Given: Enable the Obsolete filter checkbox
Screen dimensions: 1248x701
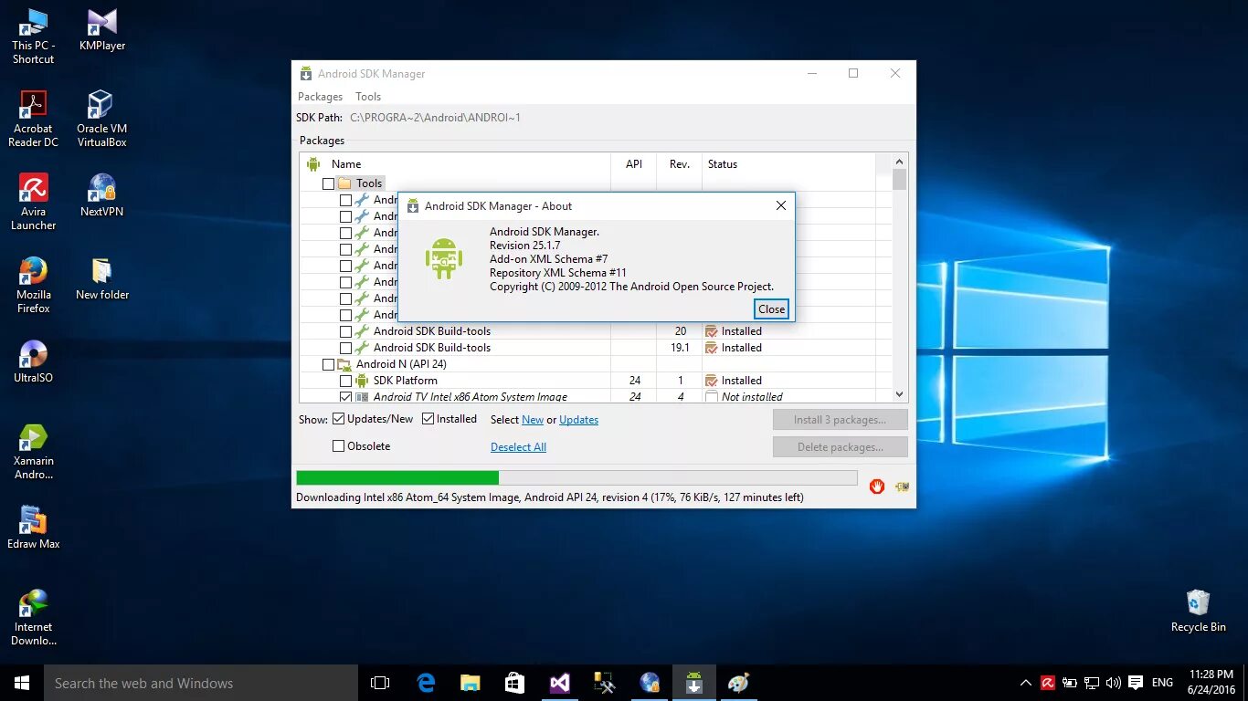Looking at the screenshot, I should pos(338,446).
